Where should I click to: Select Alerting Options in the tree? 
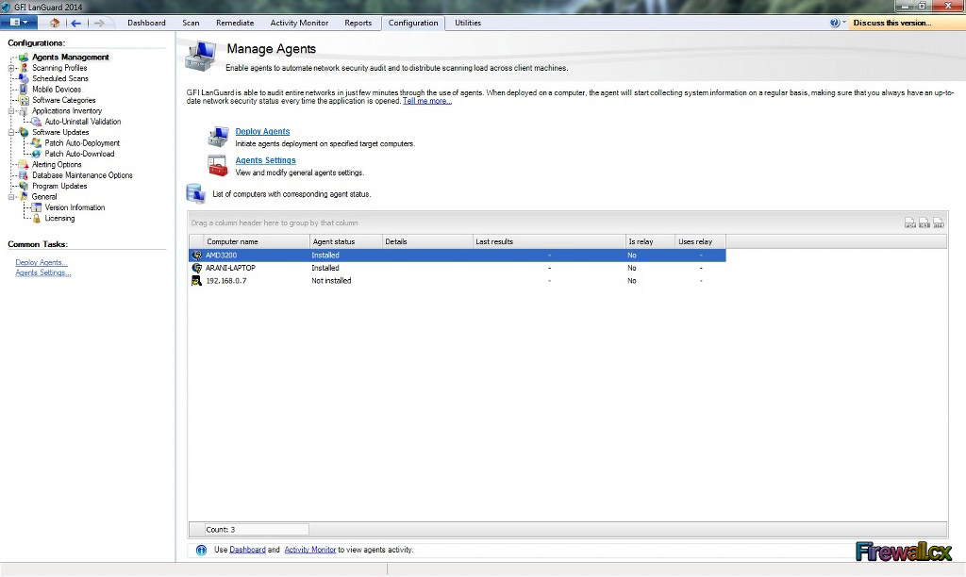(x=56, y=164)
